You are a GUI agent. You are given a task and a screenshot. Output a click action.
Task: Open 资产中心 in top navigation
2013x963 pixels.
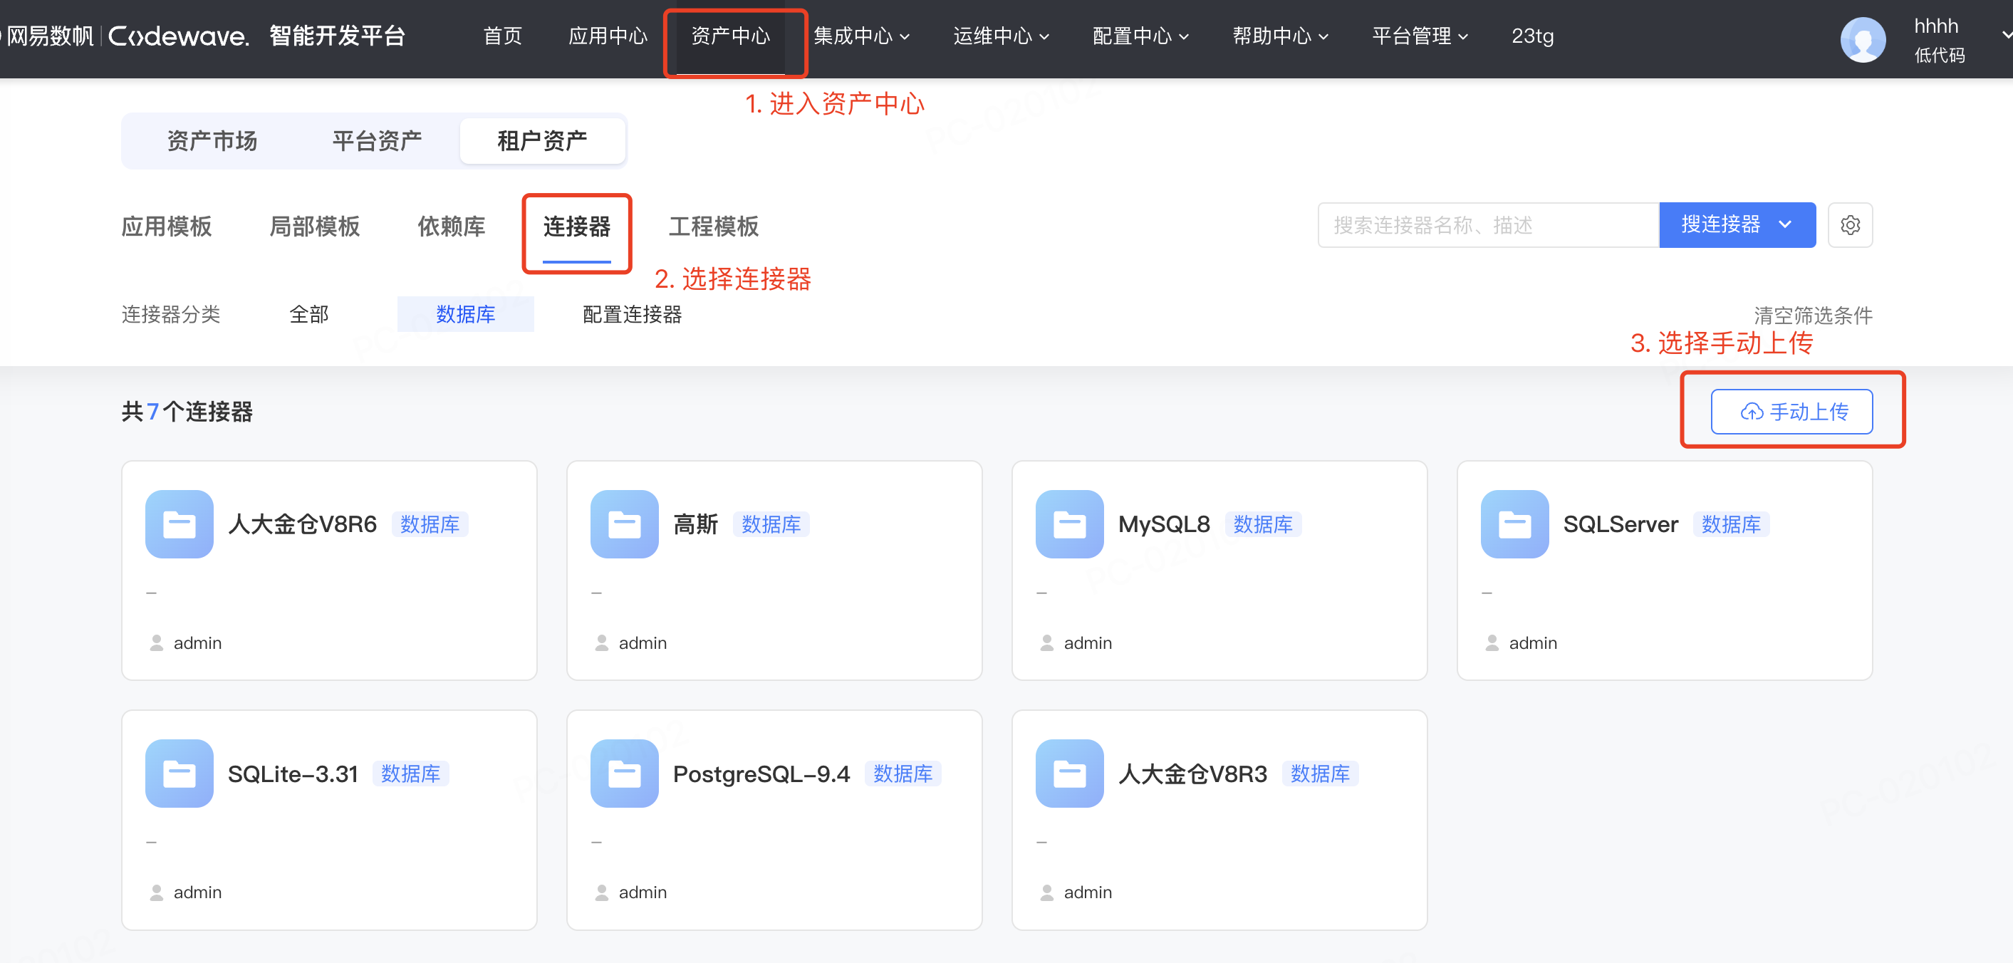(x=731, y=36)
